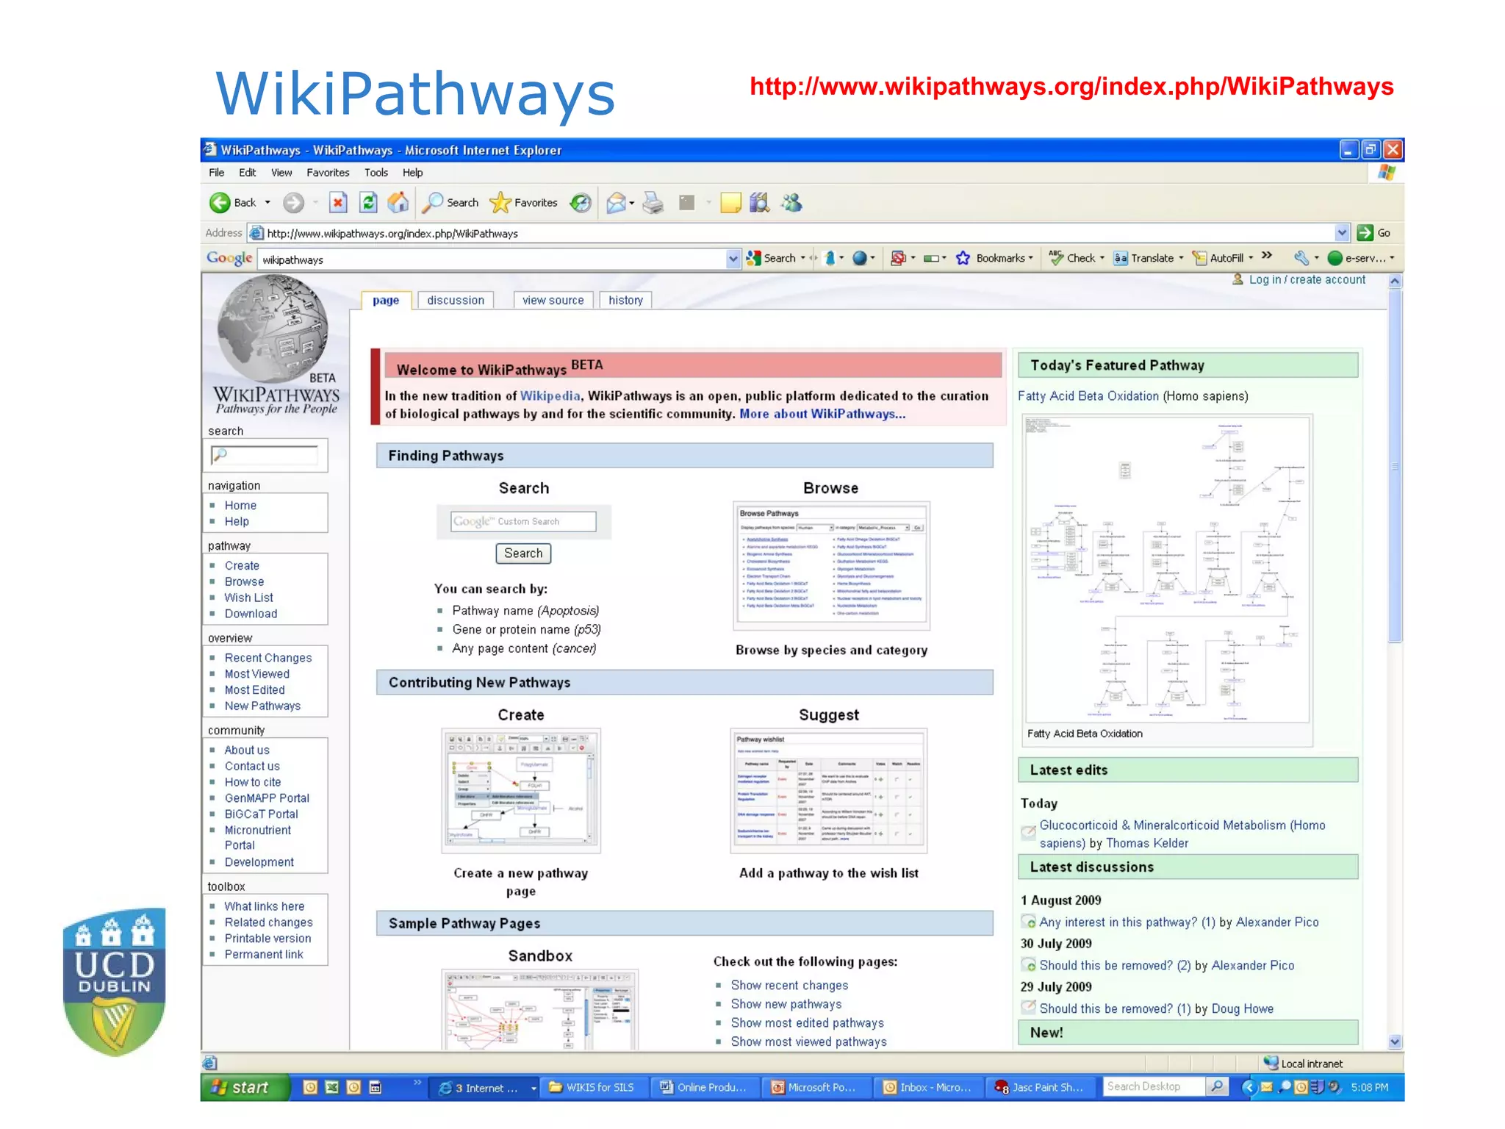Click the Translate toolbar icon

1120,258
